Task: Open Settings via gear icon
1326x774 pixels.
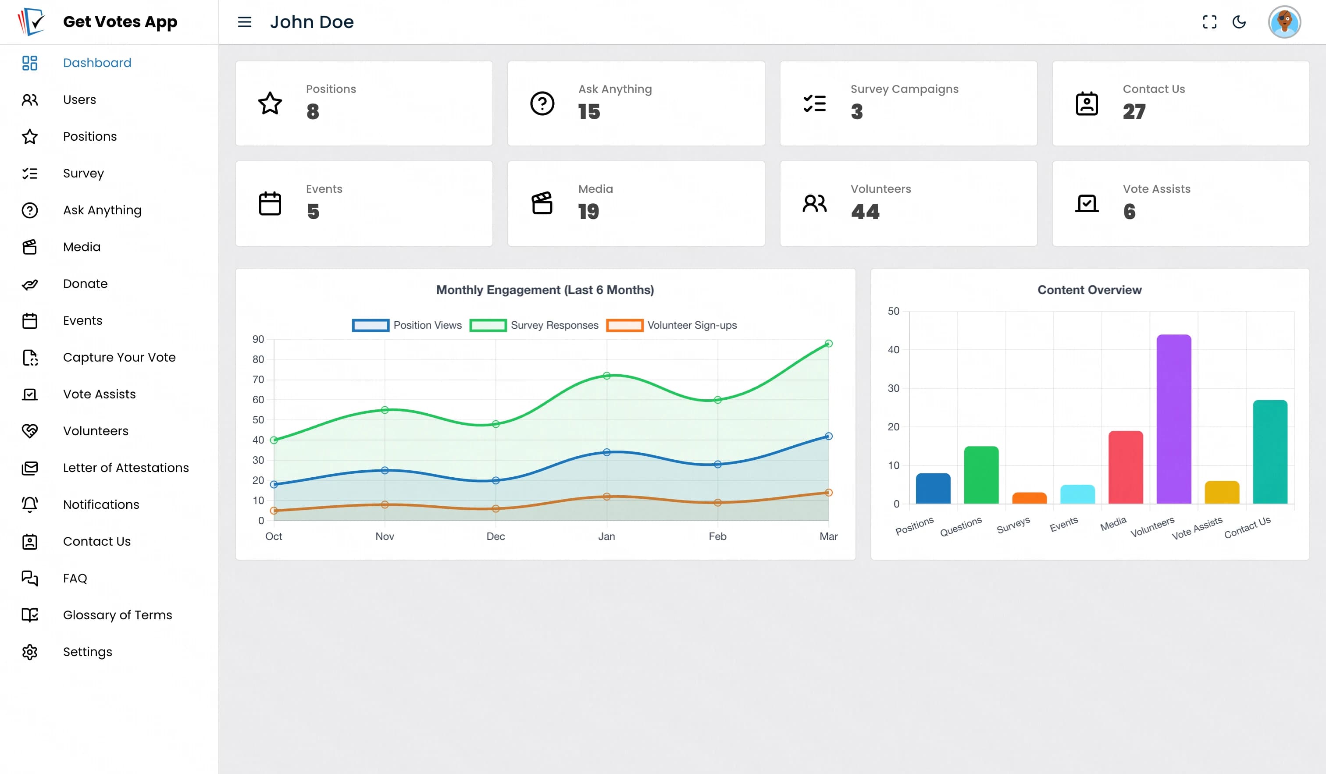Action: click(x=30, y=652)
